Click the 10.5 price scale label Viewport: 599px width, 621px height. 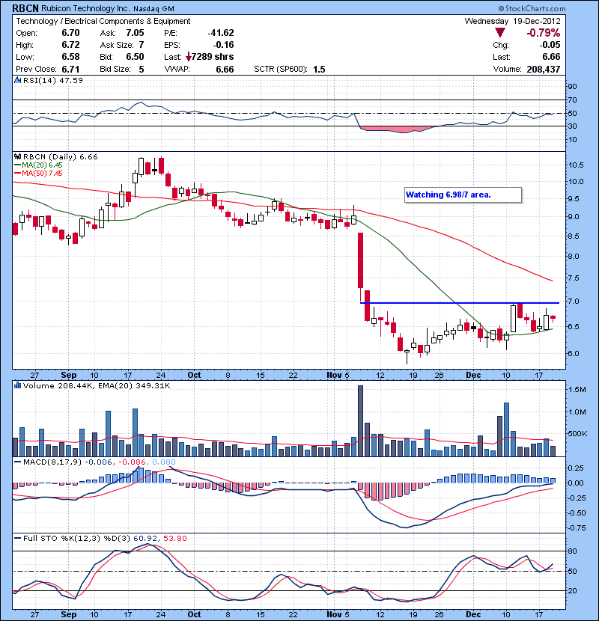point(576,165)
